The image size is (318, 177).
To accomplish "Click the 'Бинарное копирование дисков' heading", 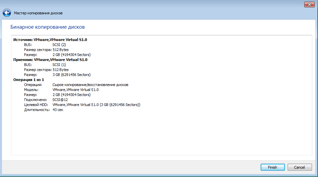I will 48,27.
